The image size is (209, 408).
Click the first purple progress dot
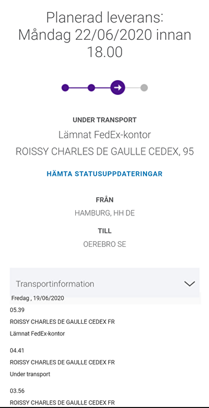click(x=66, y=88)
